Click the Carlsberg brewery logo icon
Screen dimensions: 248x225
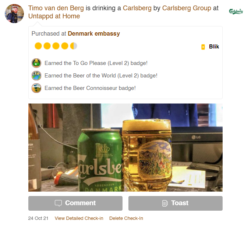pos(236,12)
